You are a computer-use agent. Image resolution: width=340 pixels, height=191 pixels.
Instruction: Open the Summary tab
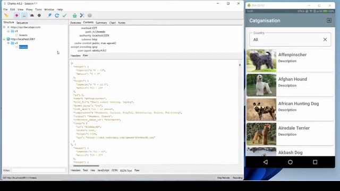(101, 23)
